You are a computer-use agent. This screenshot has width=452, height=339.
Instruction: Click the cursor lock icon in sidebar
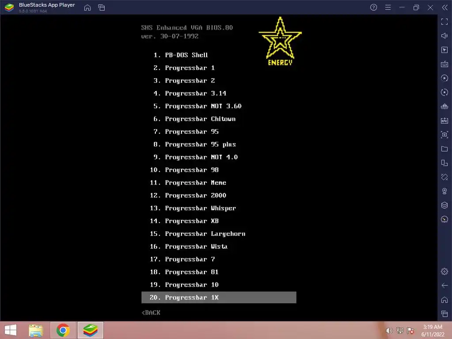[444, 50]
